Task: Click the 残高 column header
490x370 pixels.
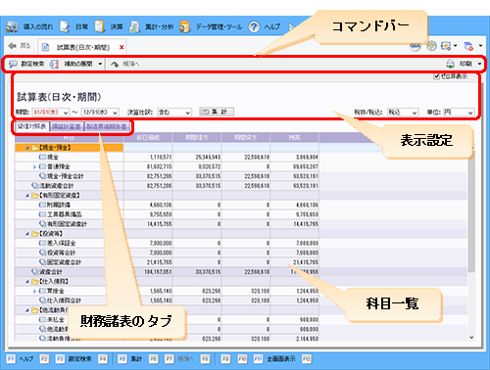Action: coord(294,138)
